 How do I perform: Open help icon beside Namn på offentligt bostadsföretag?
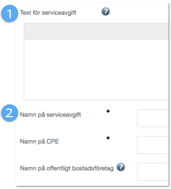coord(121,167)
